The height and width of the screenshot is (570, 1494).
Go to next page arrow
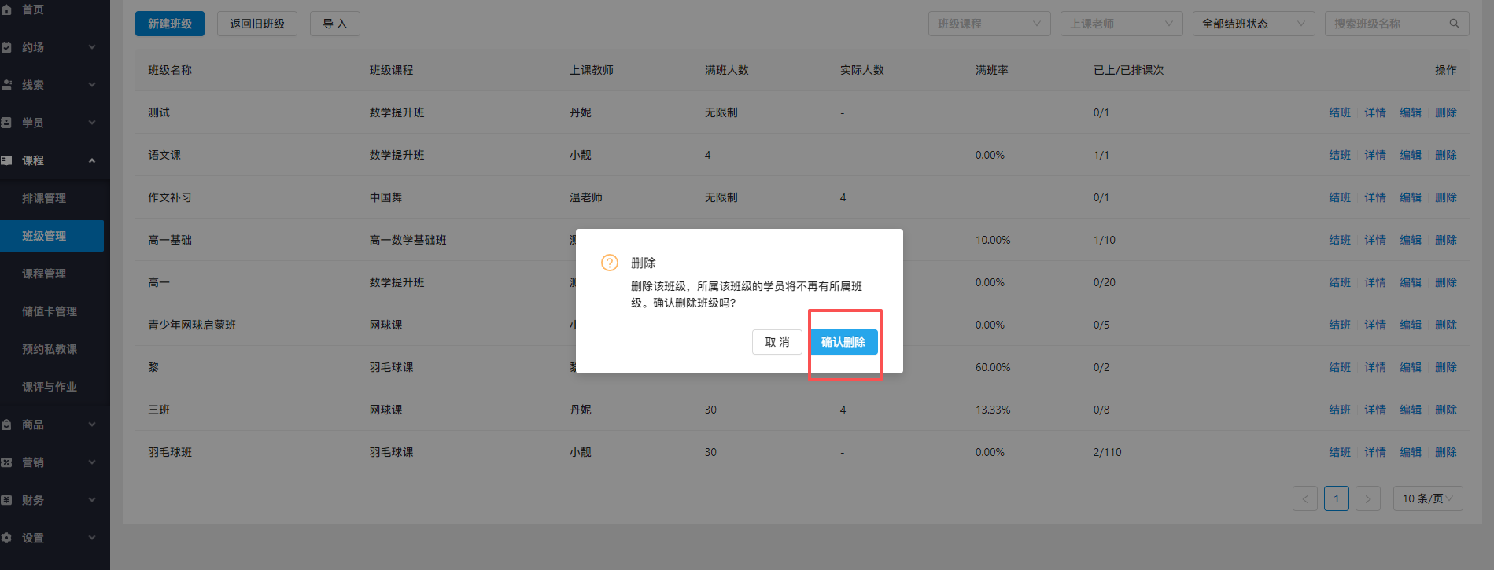pos(1368,498)
